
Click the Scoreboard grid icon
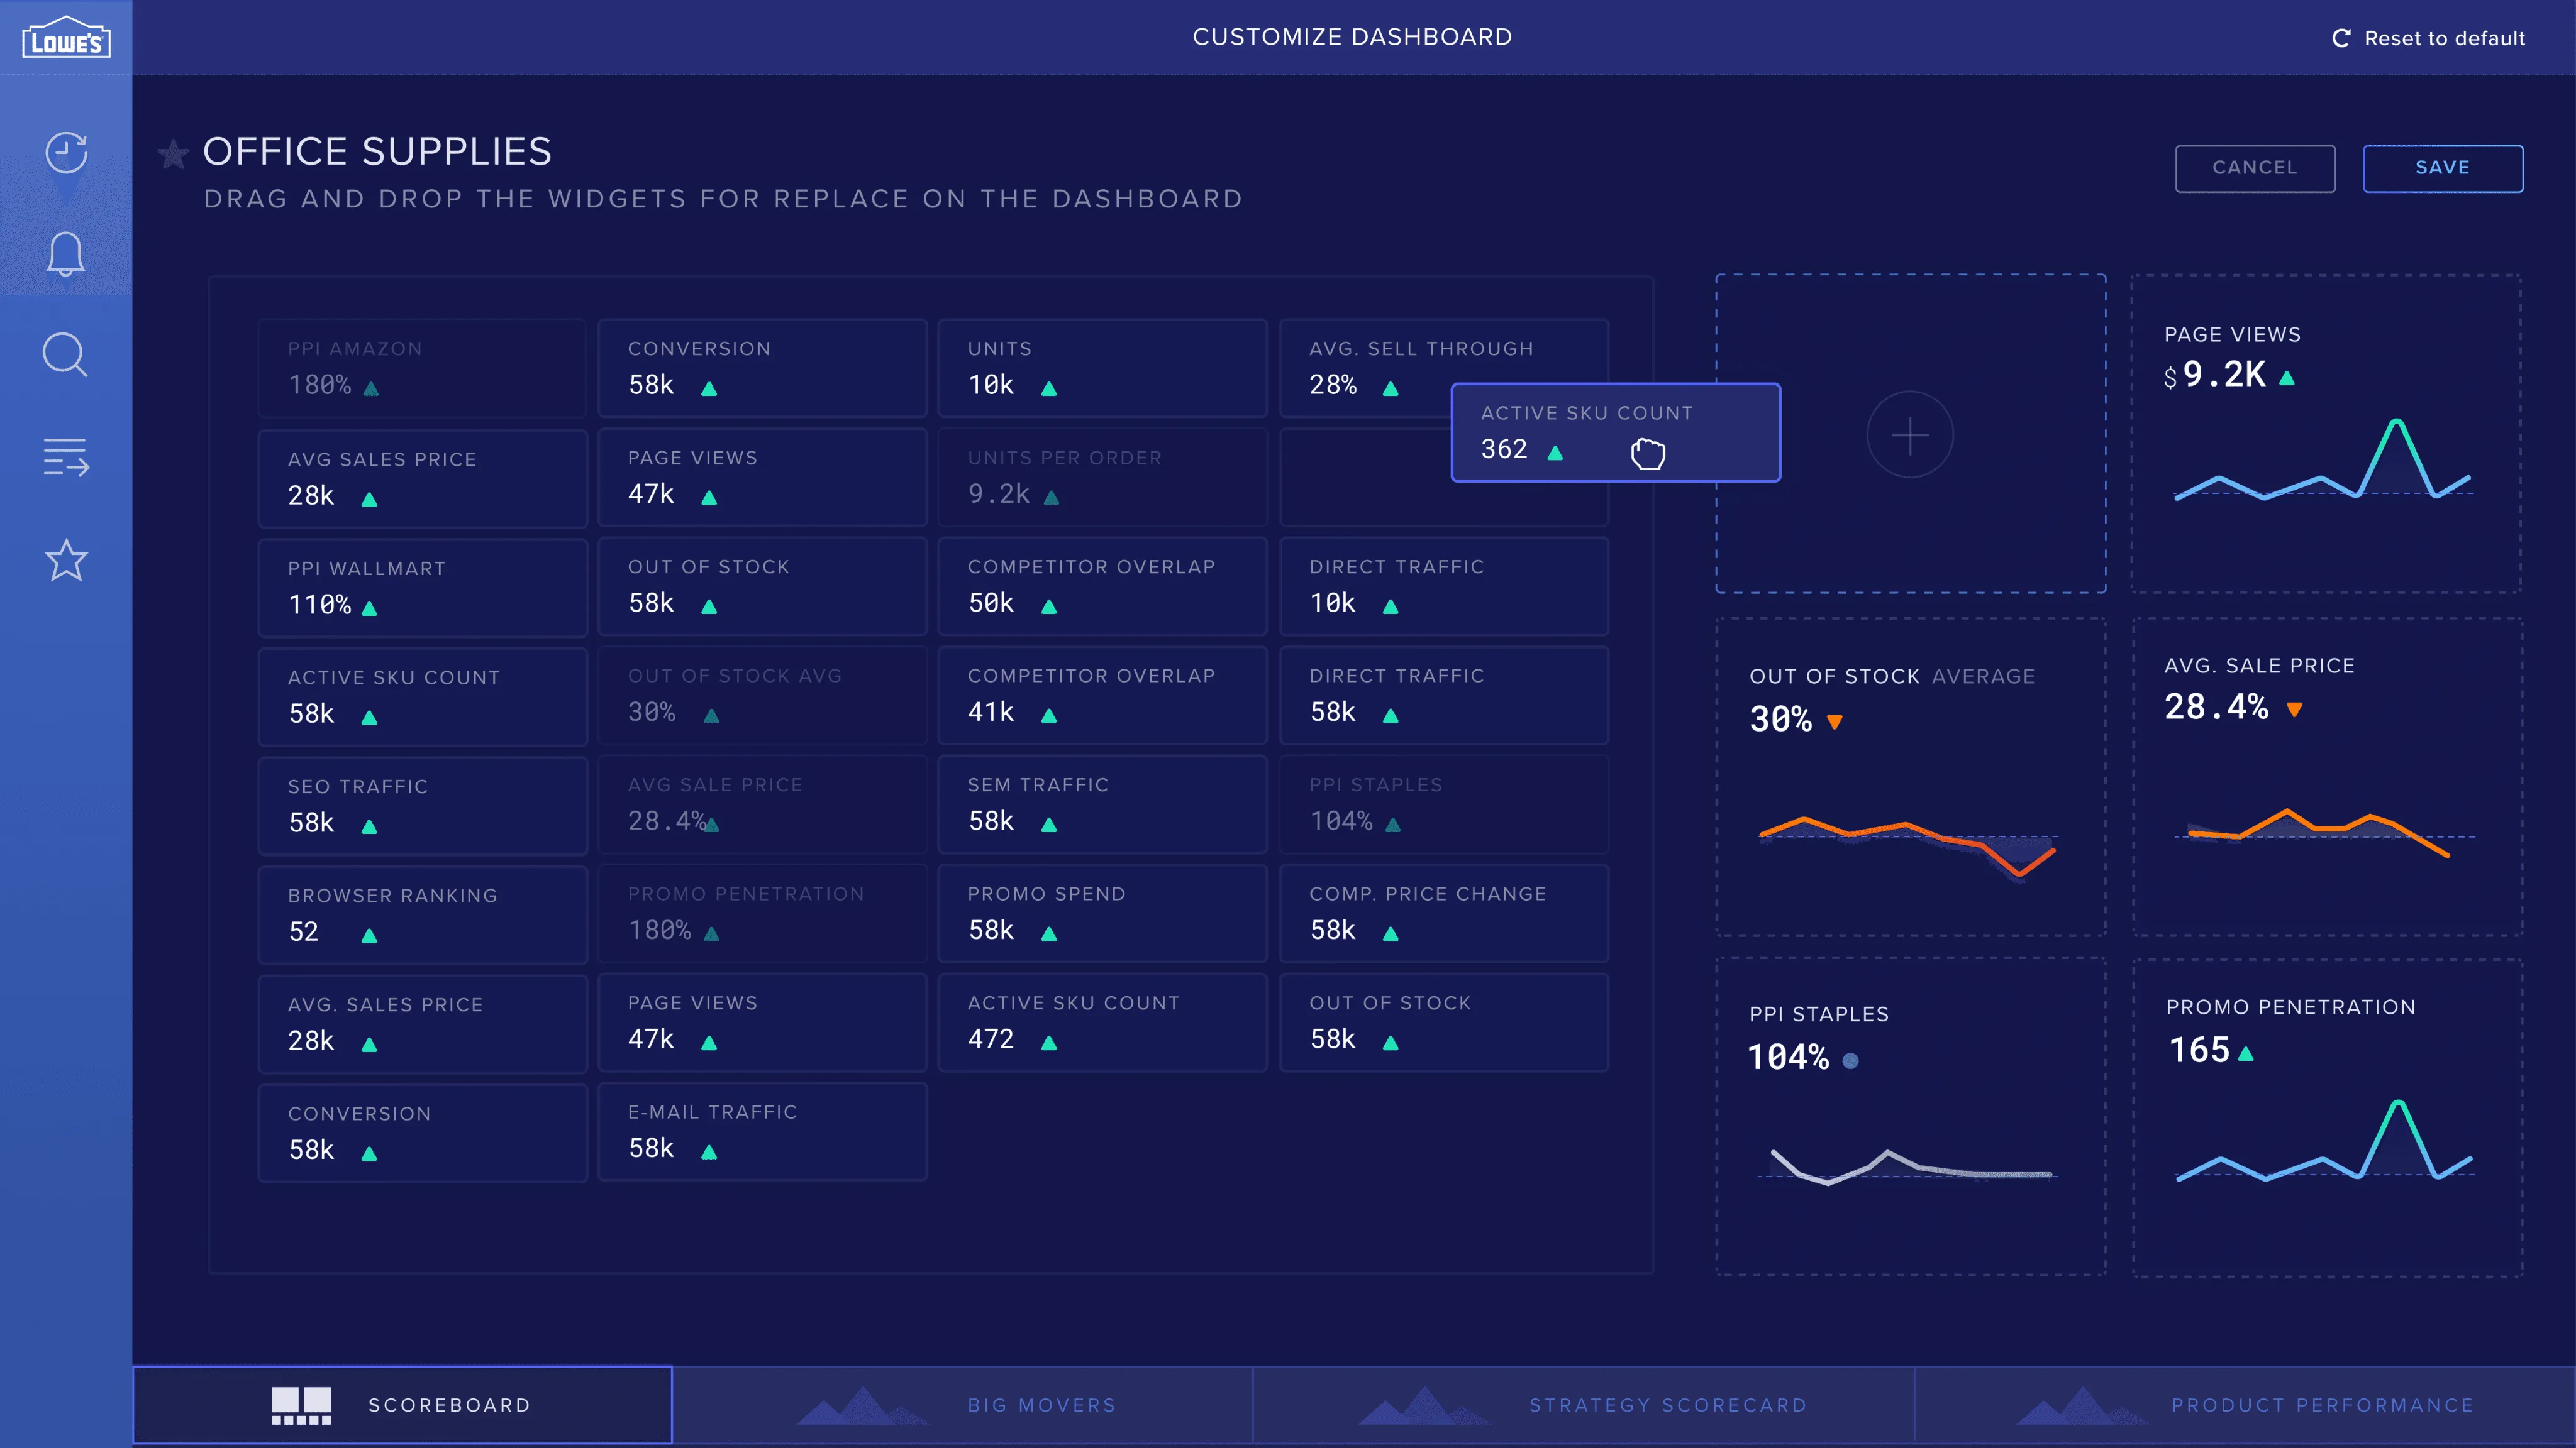coord(301,1405)
